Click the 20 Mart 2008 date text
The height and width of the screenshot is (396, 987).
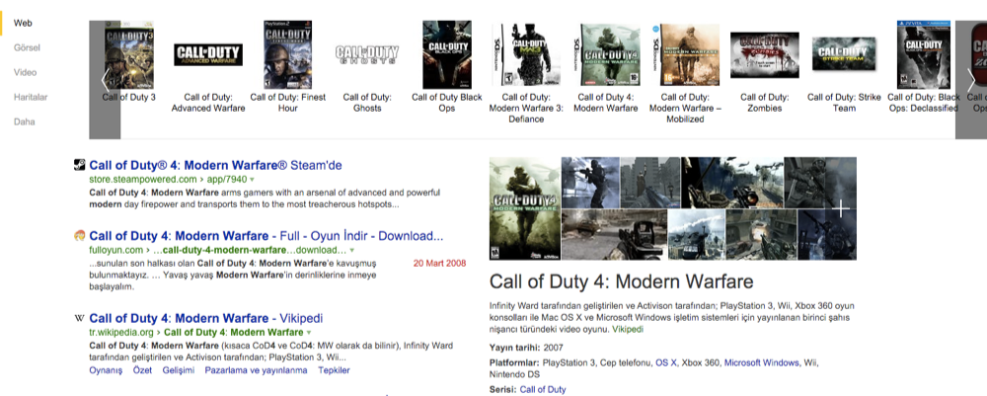[x=439, y=263]
